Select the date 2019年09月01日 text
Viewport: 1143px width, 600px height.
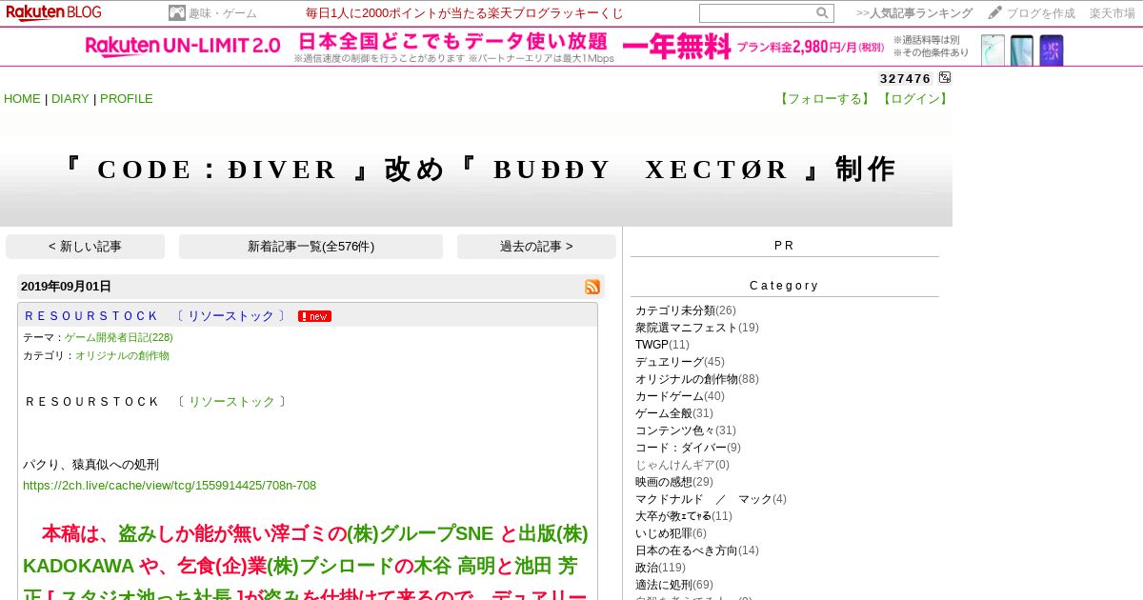point(66,287)
